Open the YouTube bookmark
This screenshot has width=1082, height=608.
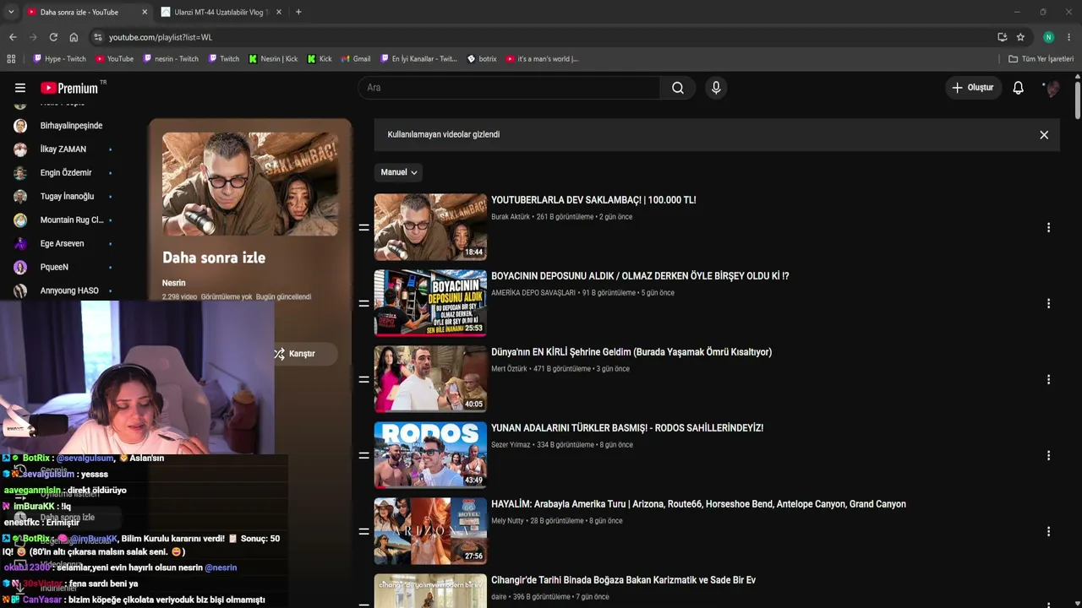[x=114, y=59]
